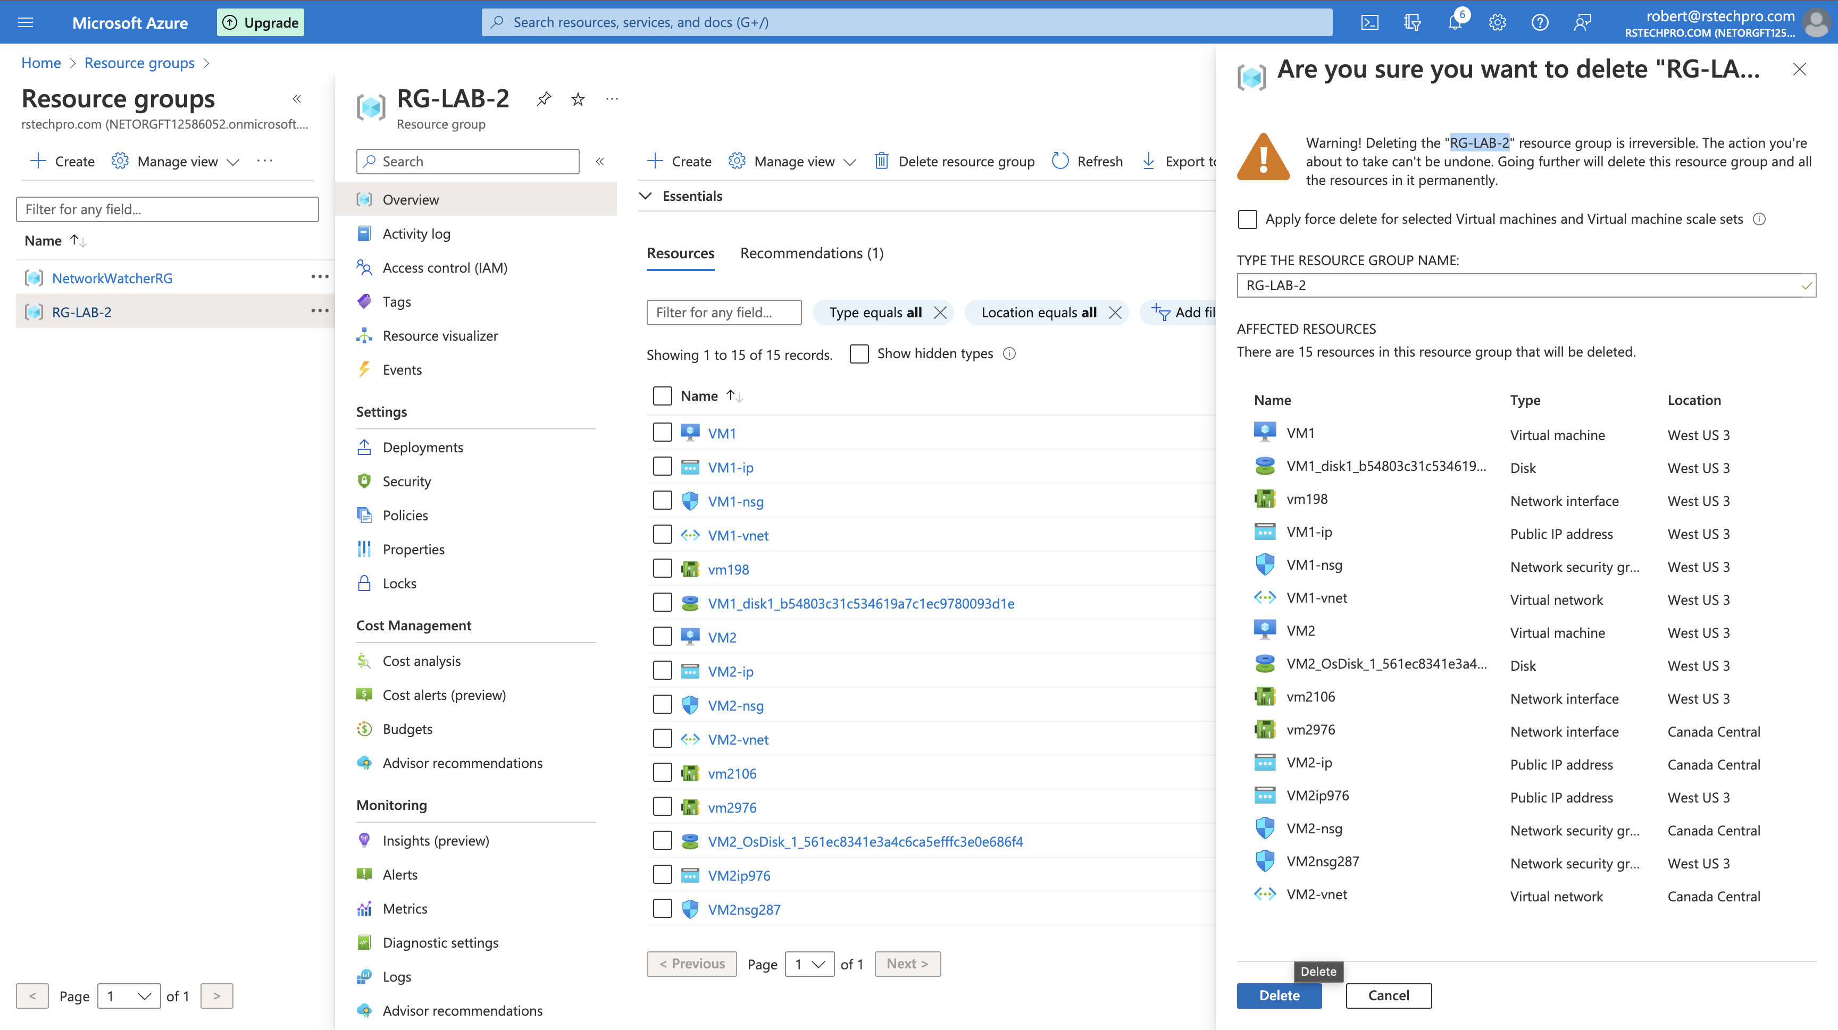Open Resource visualizer in the sidebar
Viewport: 1838px width, 1030px height.
[439, 335]
